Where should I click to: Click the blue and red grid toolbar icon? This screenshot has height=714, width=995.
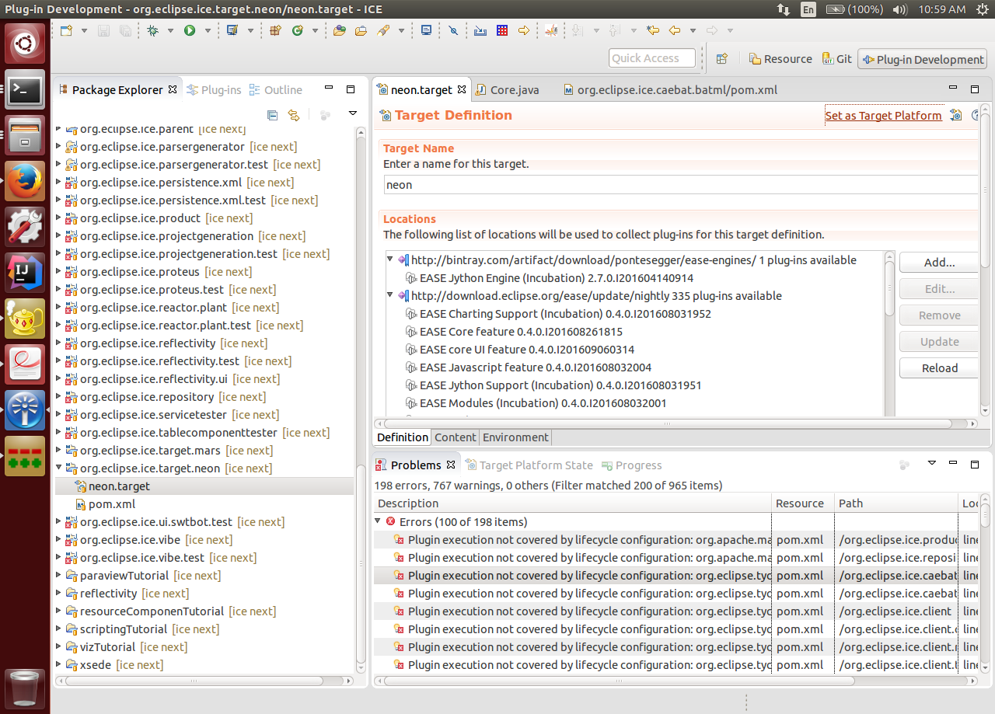[501, 30]
